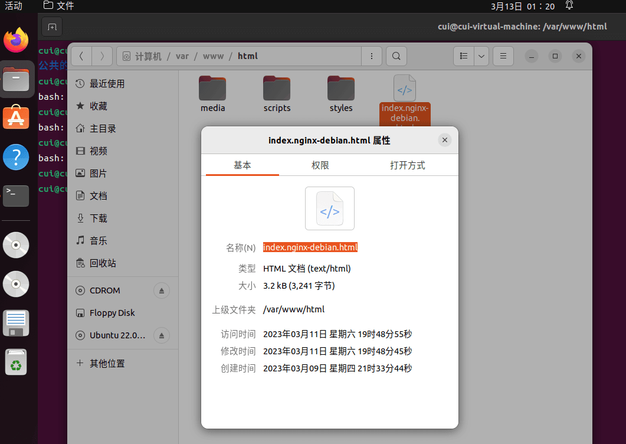Screen dimensions: 626x444
Task: Eject the CDROM drive in sidebar
Action: (162, 290)
